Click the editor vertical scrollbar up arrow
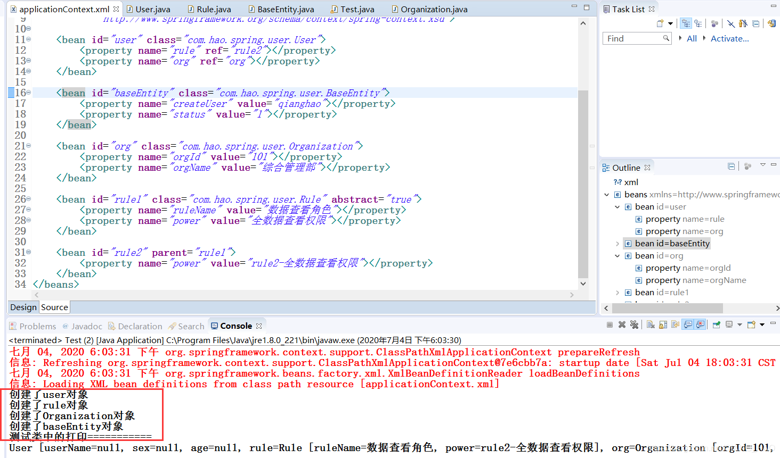The image size is (780, 458). pos(583,23)
